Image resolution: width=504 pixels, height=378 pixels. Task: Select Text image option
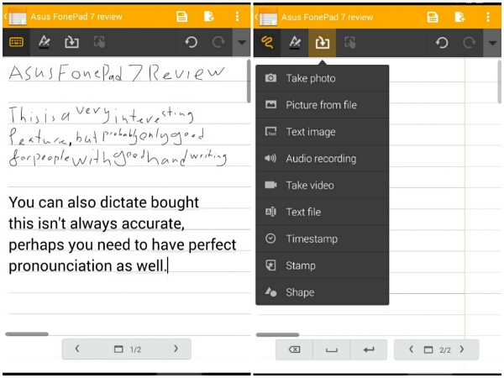323,132
